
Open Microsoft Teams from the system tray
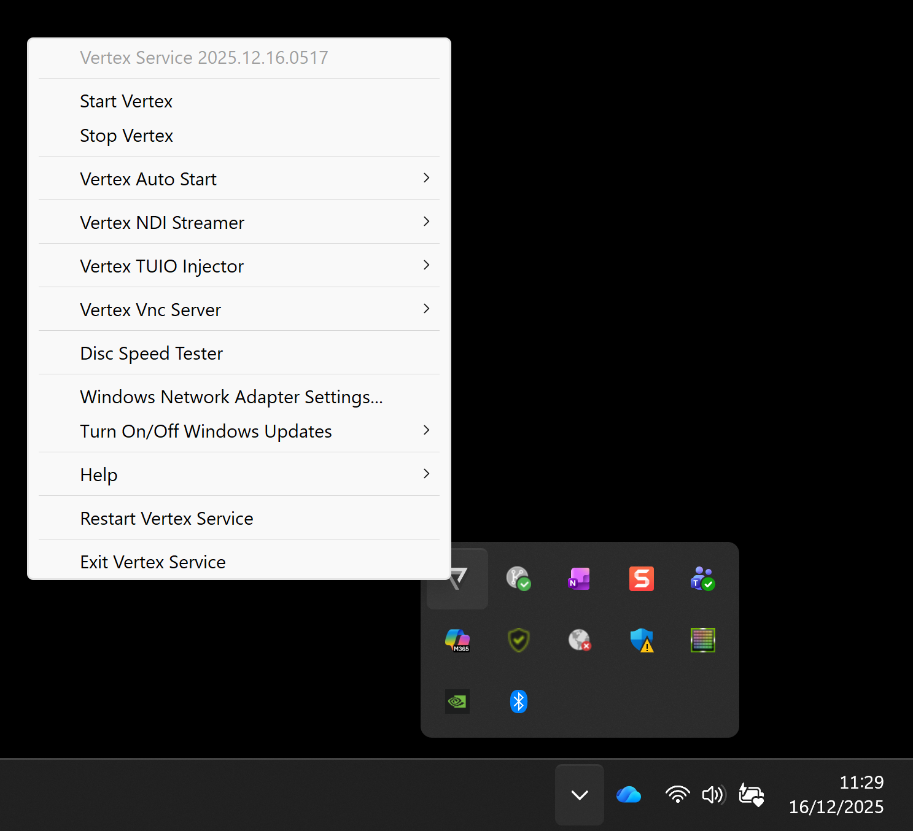point(702,579)
